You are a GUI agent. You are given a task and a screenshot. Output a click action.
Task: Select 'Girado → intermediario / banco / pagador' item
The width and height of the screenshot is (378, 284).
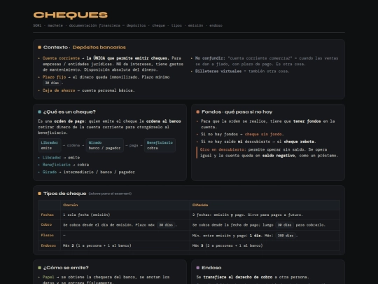pos(88,172)
